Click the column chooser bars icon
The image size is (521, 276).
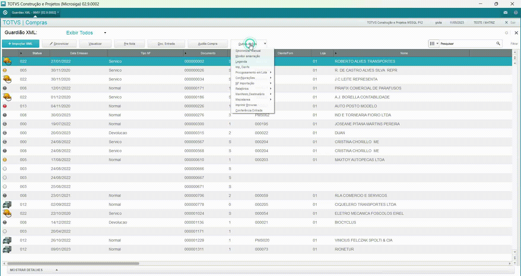tap(432, 43)
